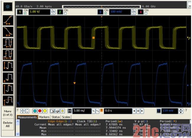The image size is (192, 138).
Task: Toggle channel 1 On checkbox
Action: (25, 13)
